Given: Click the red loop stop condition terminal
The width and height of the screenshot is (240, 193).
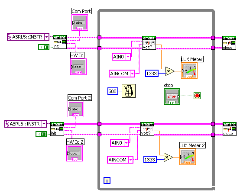Looking at the screenshot, I should coord(197,96).
